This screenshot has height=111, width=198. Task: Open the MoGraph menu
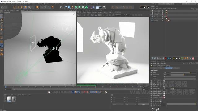40,4
